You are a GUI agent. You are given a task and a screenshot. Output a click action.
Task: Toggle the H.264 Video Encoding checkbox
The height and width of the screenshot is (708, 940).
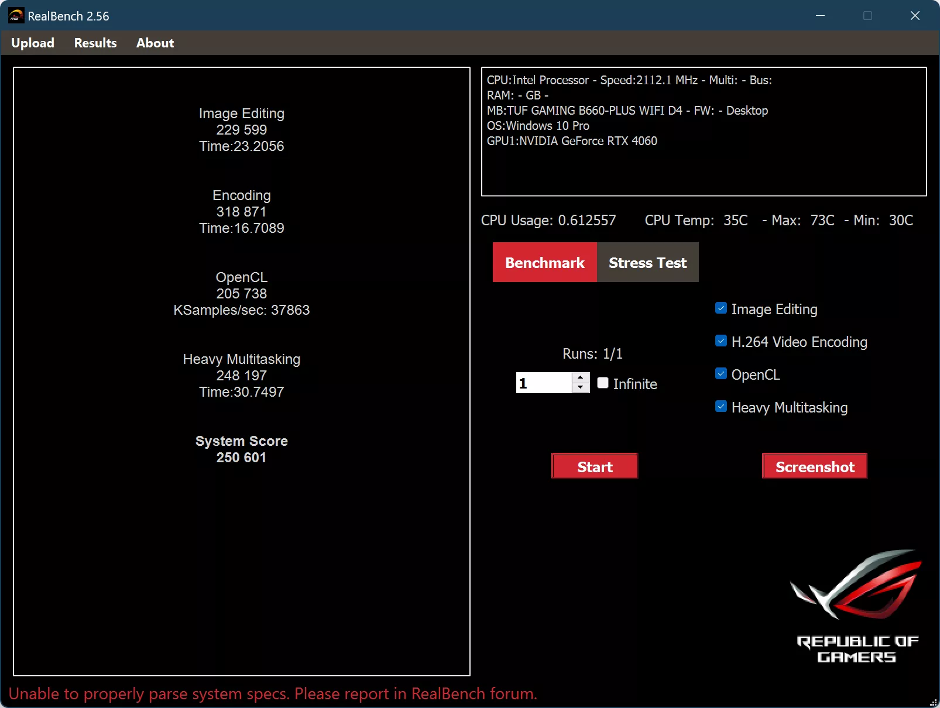pyautogui.click(x=721, y=341)
